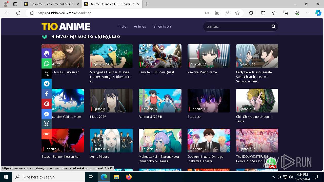Open browser extensions puzzle icon

251,13
